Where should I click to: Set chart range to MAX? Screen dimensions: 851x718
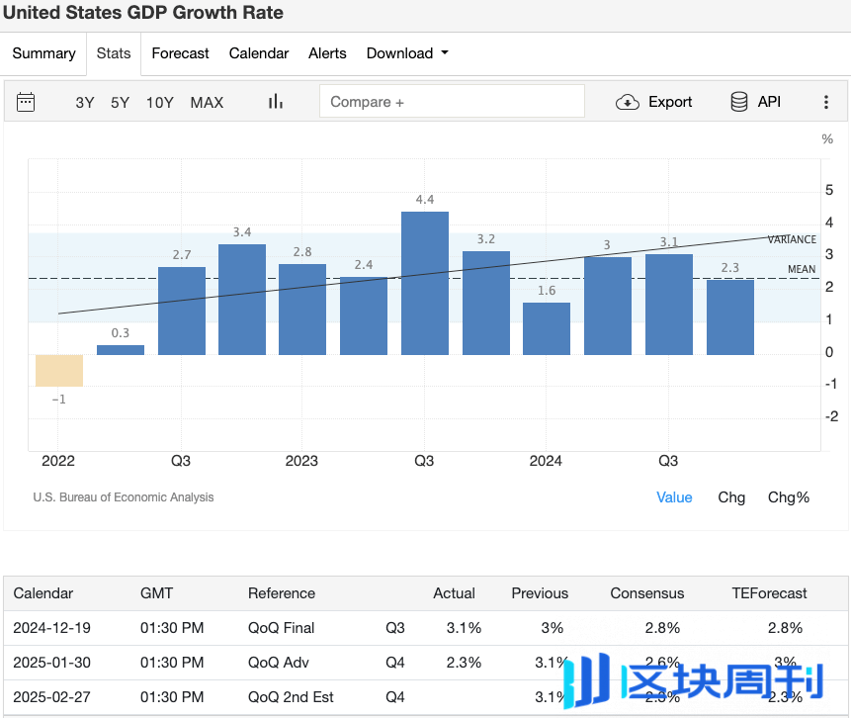[207, 103]
